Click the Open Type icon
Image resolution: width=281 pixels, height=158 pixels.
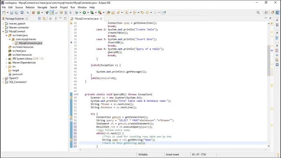108,13
